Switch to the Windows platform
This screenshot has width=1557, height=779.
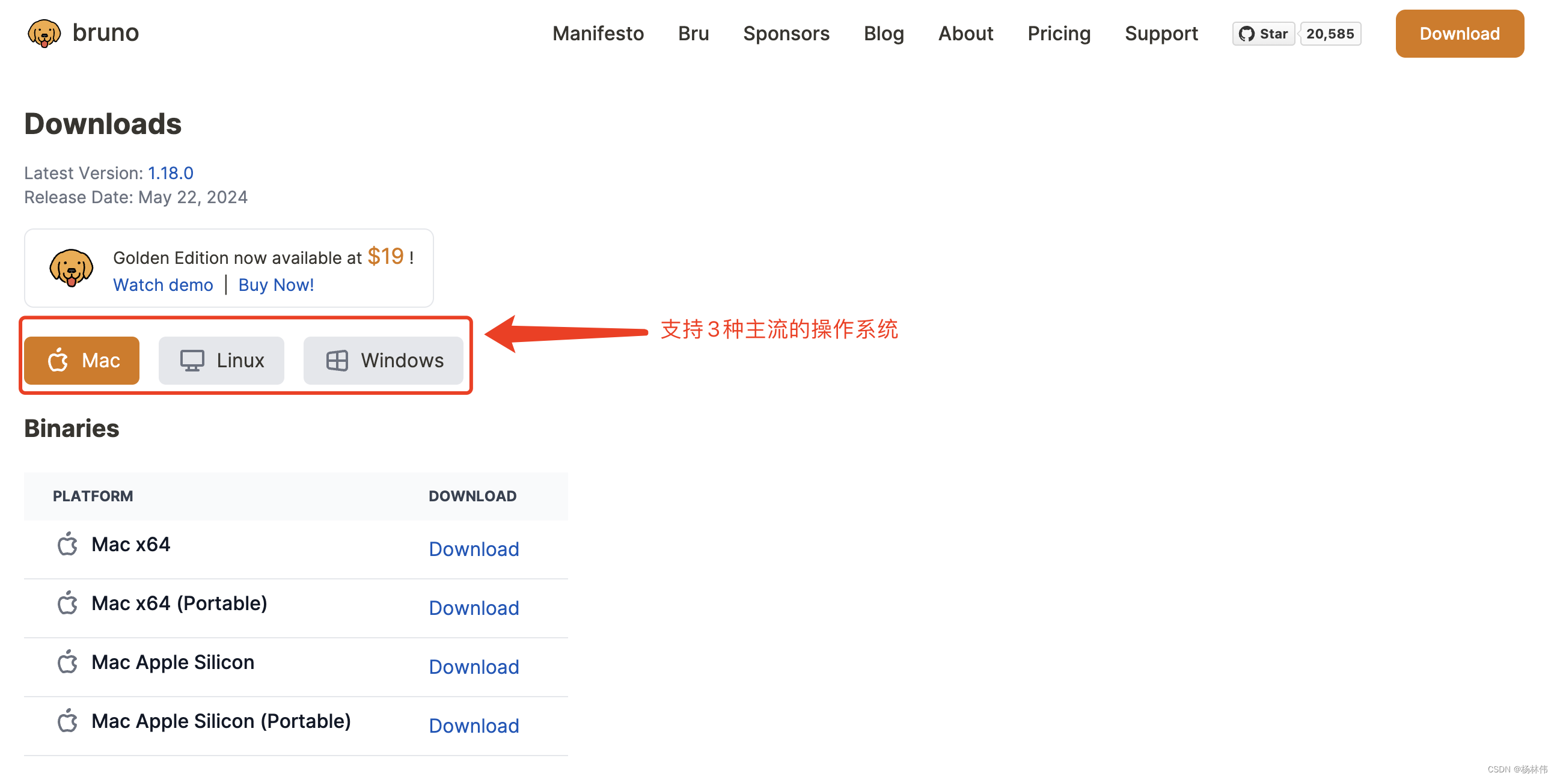382,360
